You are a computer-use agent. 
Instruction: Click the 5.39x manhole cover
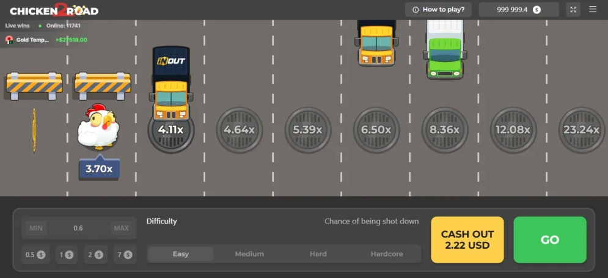pos(307,130)
